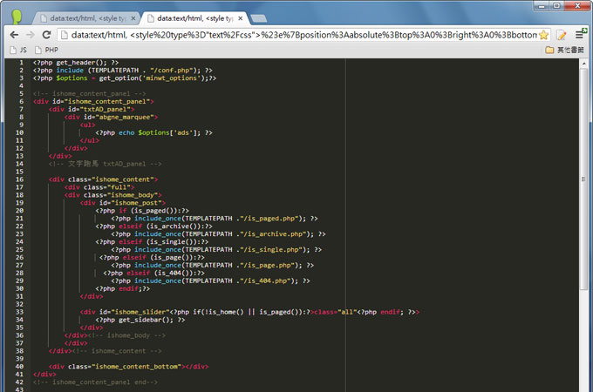Click the get_sidebar() call on line 34
The width and height of the screenshot is (593, 392).
140,320
